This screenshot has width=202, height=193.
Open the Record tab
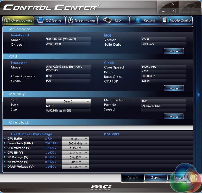click(x=145, y=20)
